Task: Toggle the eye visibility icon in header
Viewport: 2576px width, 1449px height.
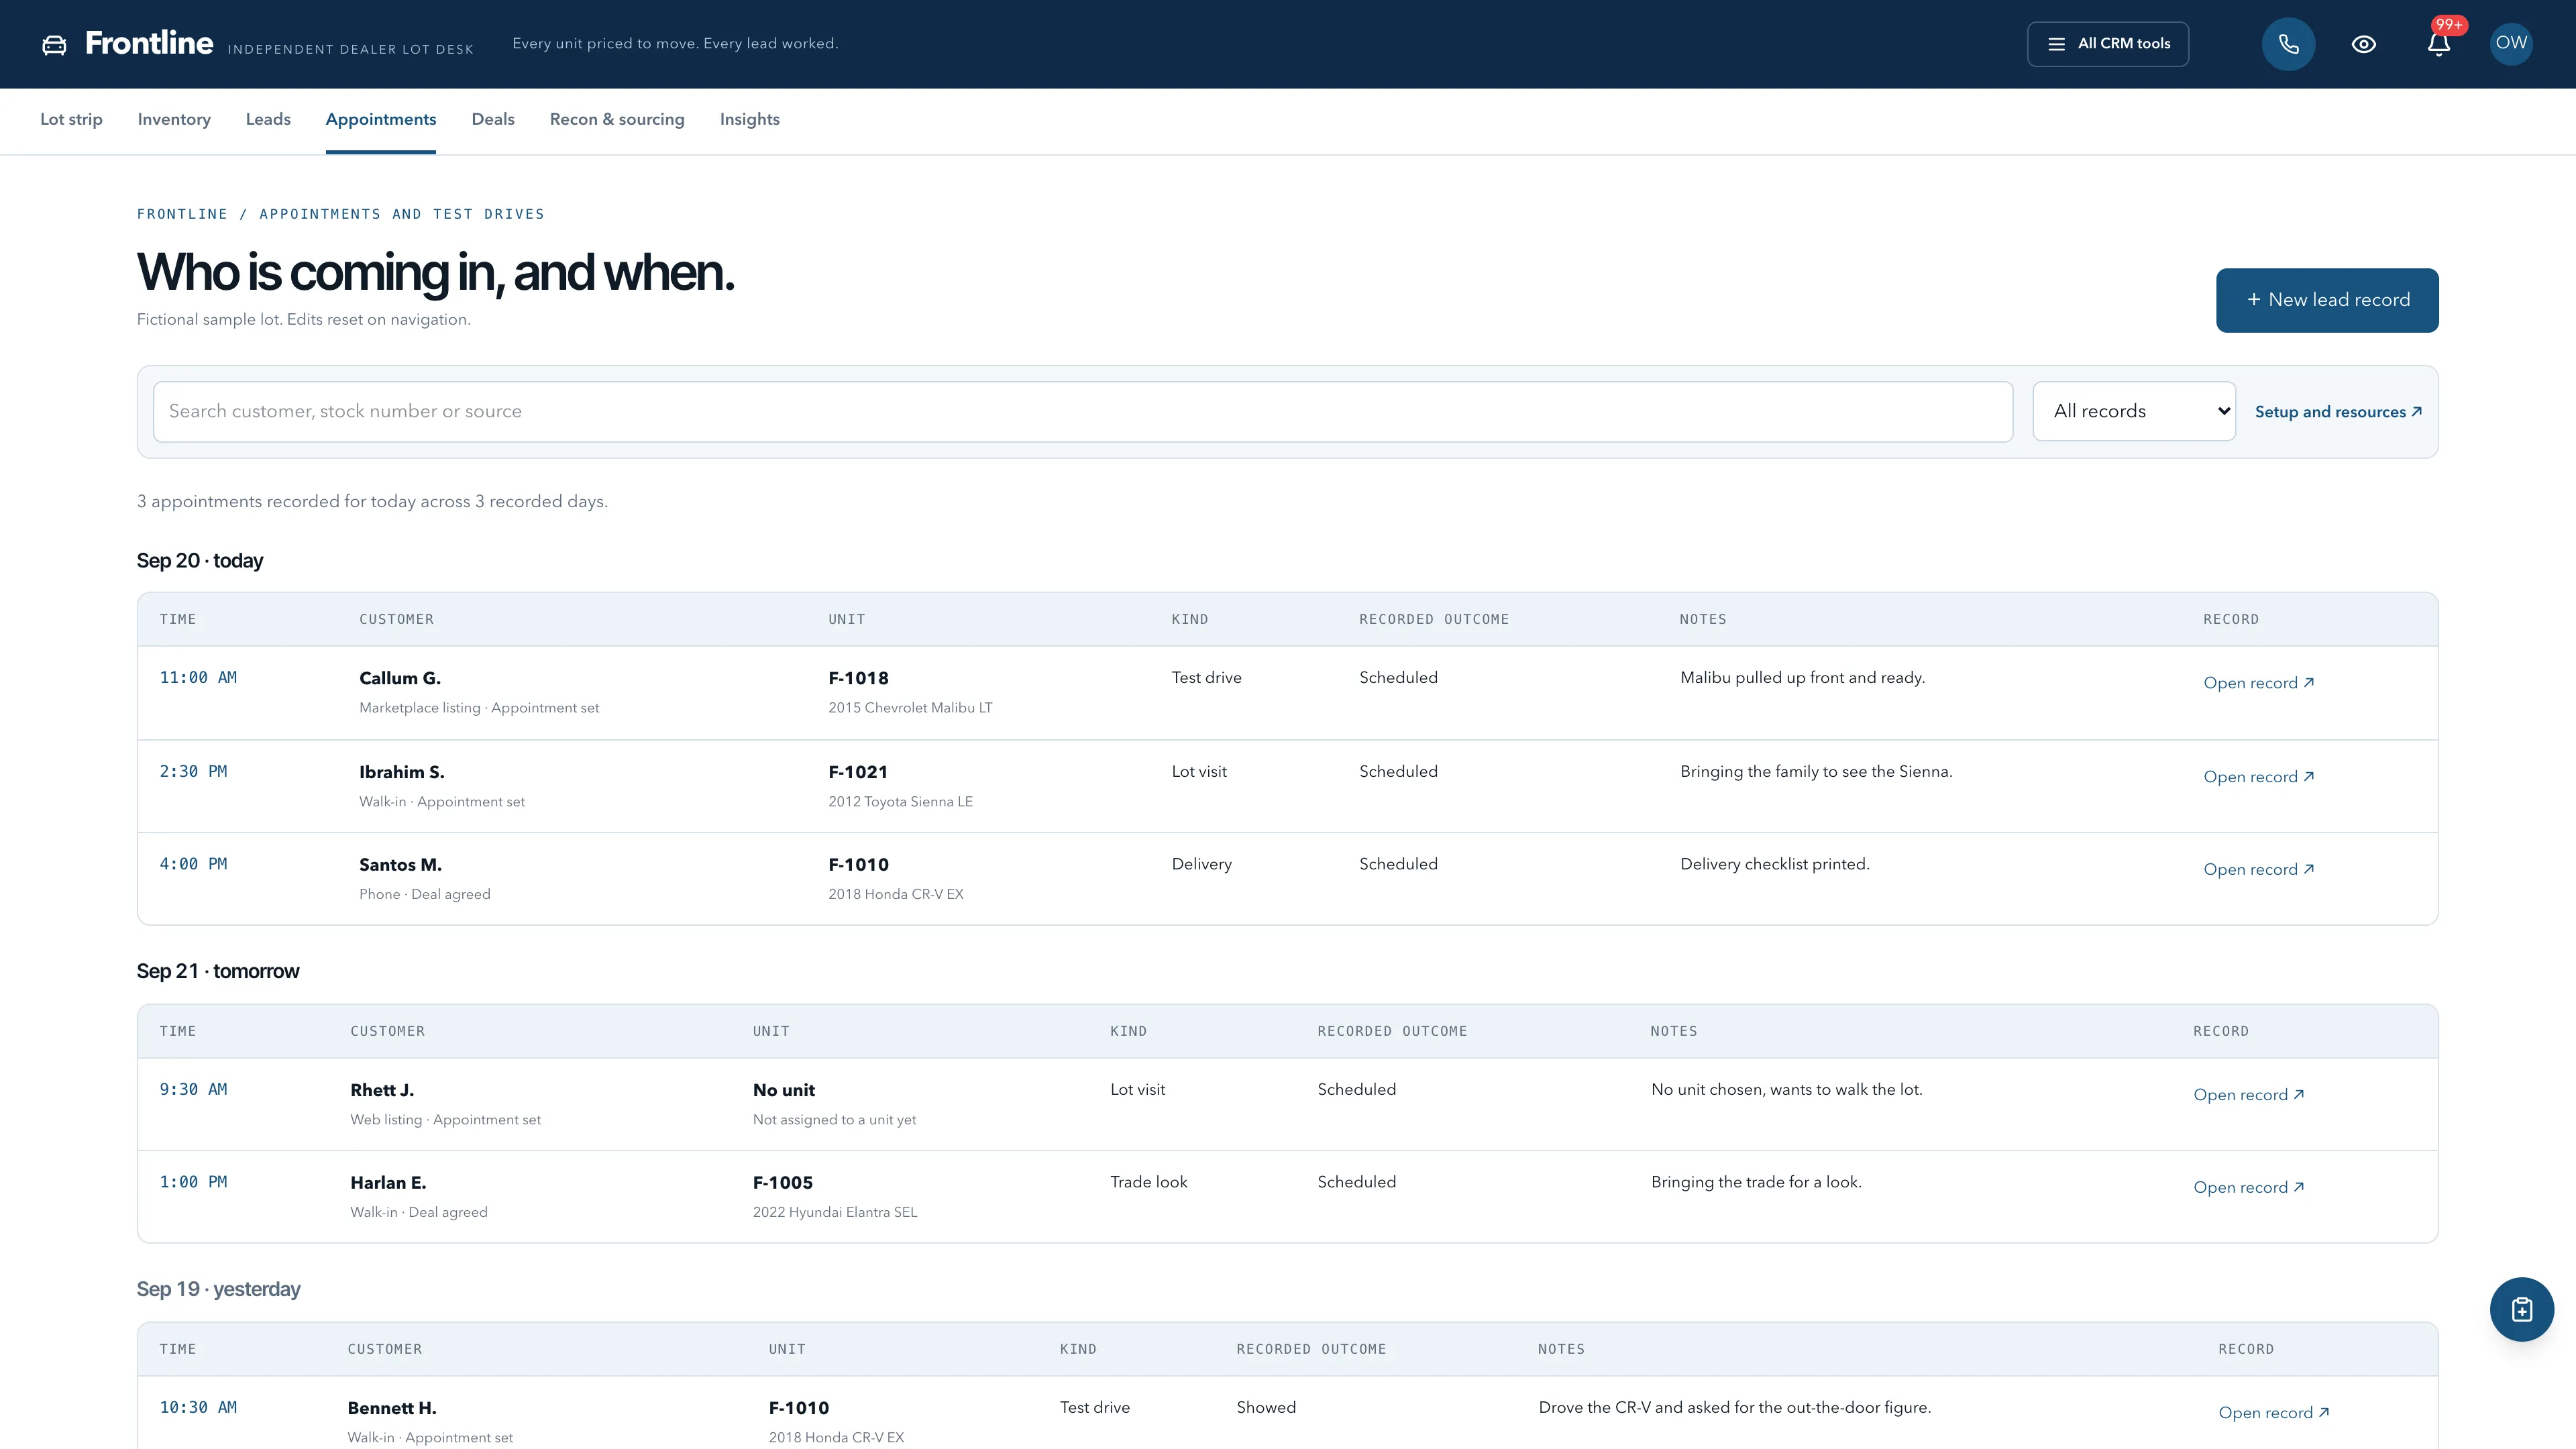Action: click(2363, 44)
